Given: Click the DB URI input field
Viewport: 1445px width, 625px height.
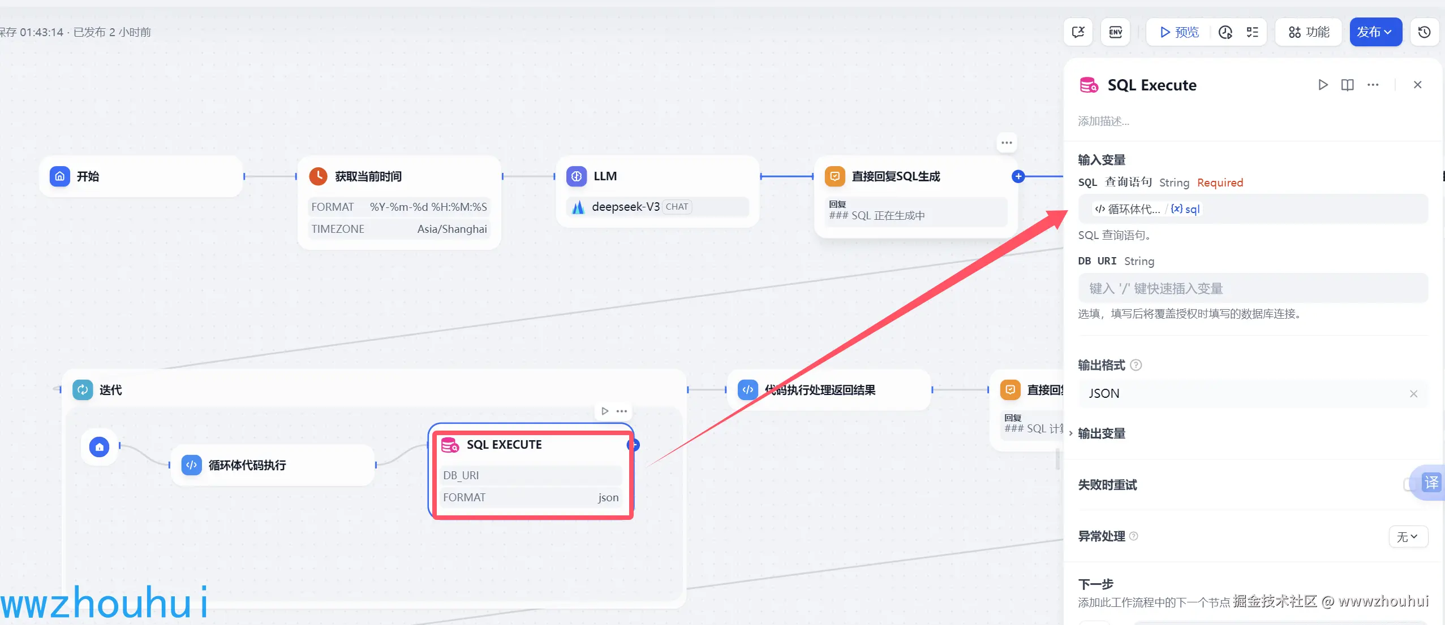Looking at the screenshot, I should [1253, 289].
